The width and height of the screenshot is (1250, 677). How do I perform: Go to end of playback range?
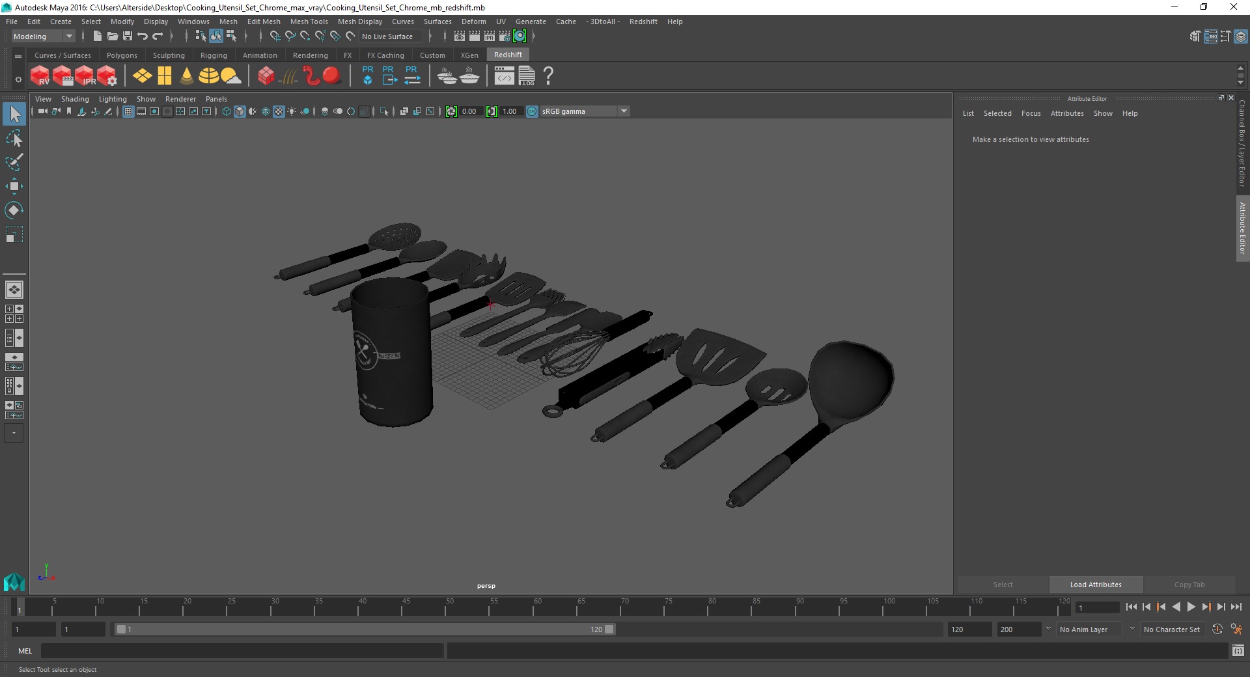click(x=1236, y=607)
